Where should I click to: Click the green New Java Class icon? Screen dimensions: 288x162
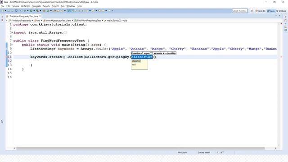[48, 11]
